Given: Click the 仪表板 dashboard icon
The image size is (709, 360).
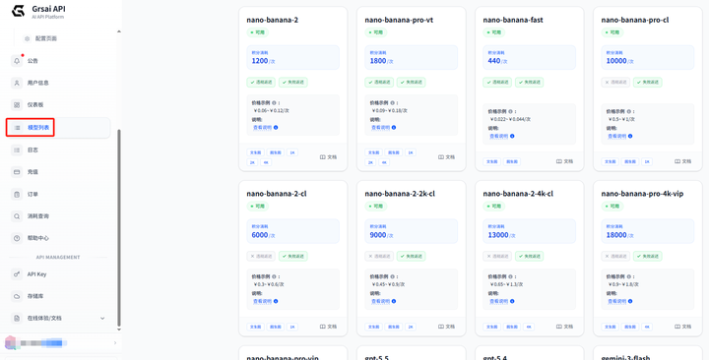Looking at the screenshot, I should tap(17, 105).
